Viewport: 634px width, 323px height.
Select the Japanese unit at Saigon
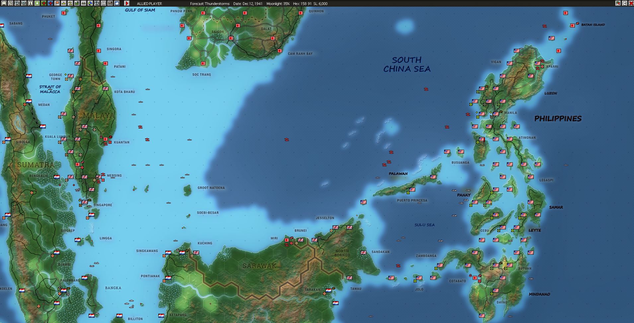[231, 38]
